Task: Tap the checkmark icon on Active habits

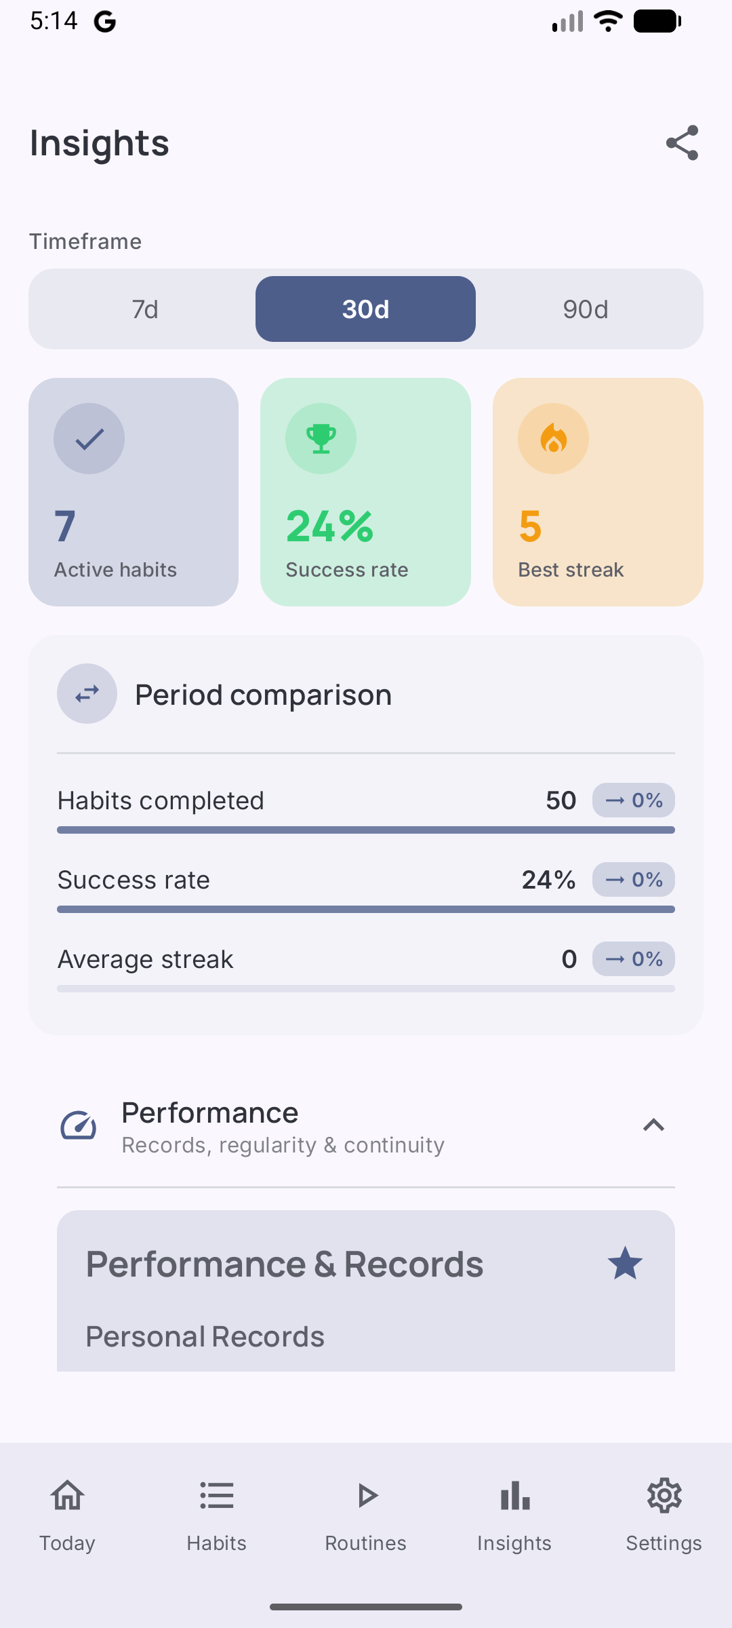Action: [89, 439]
